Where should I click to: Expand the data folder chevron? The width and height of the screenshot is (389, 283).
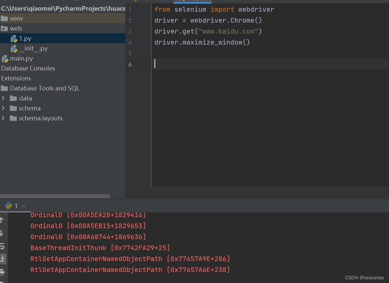(x=3, y=98)
